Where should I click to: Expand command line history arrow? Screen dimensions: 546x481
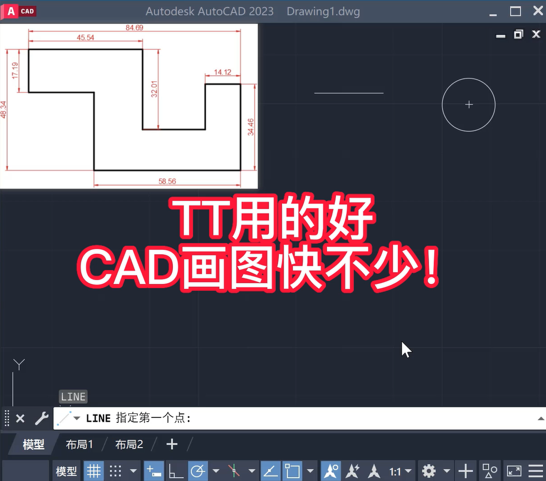pos(541,418)
